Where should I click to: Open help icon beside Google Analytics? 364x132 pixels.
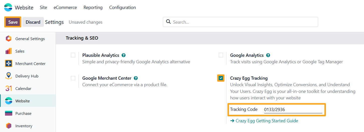[268, 55]
